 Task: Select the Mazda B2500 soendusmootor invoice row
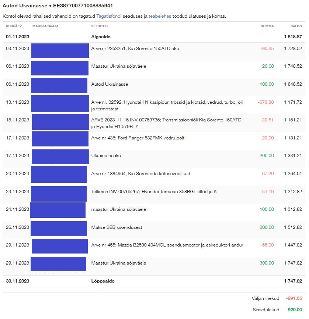167,245
